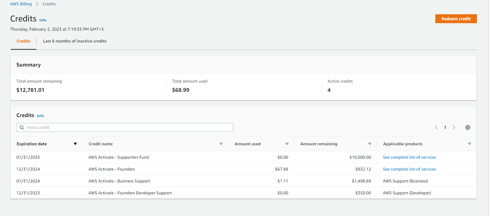Click the Credits breadcrumb text
Image resolution: width=491 pixels, height=216 pixels.
49,4
